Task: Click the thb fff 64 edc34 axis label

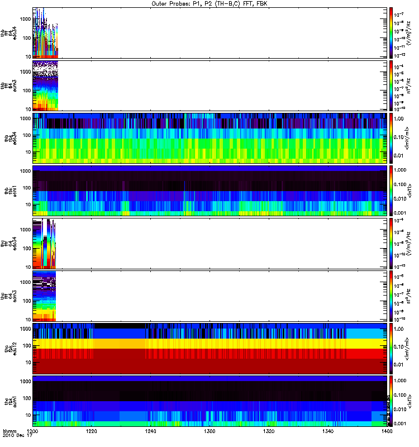Action: tap(8, 33)
